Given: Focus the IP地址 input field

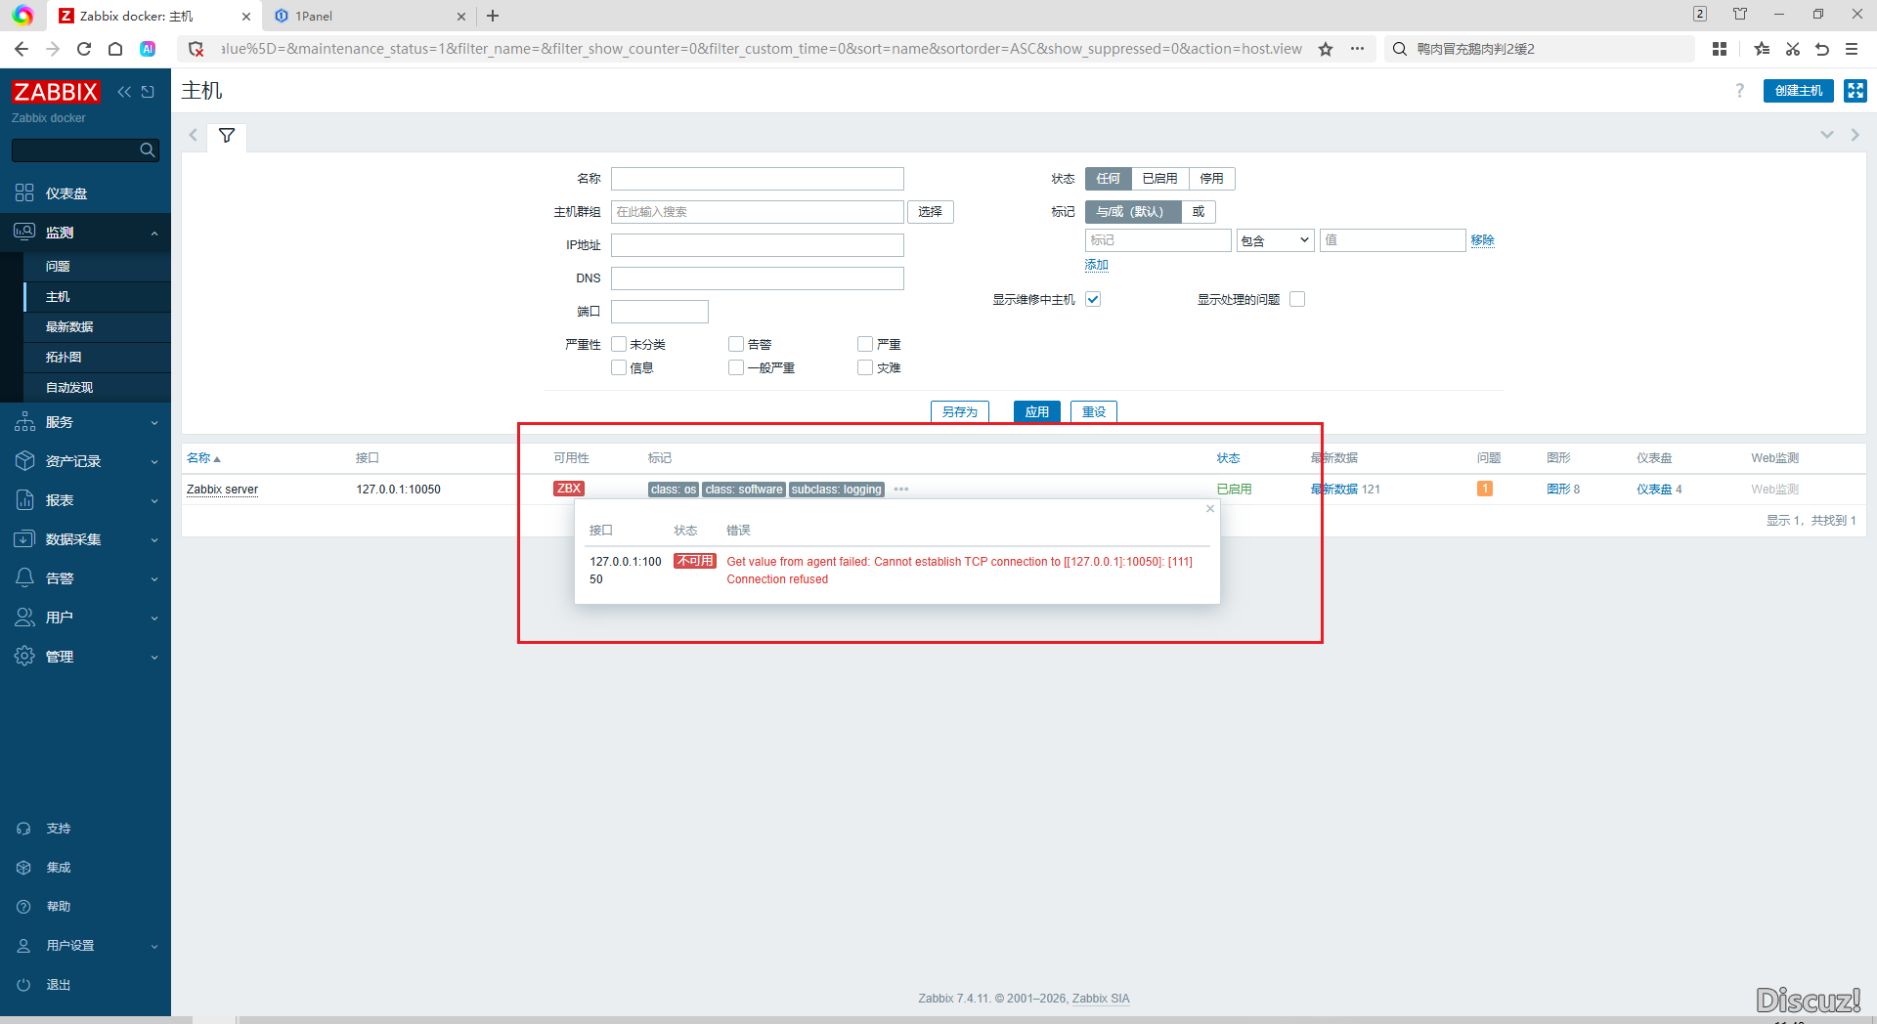Looking at the screenshot, I should [758, 245].
